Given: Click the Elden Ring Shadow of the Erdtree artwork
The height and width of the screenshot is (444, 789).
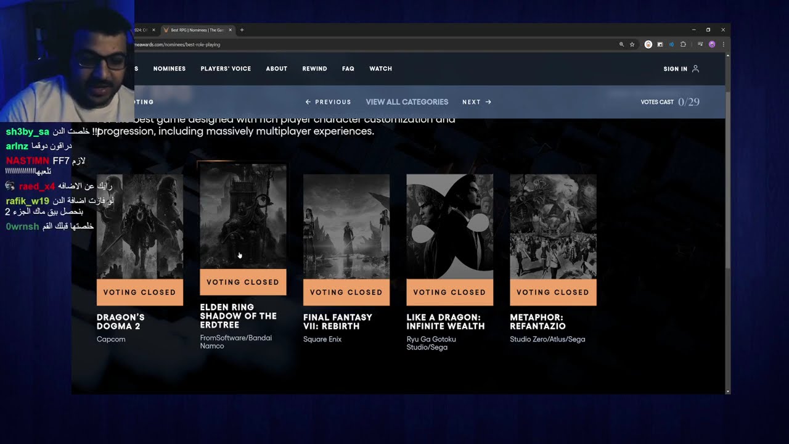Looking at the screenshot, I should pyautogui.click(x=243, y=216).
